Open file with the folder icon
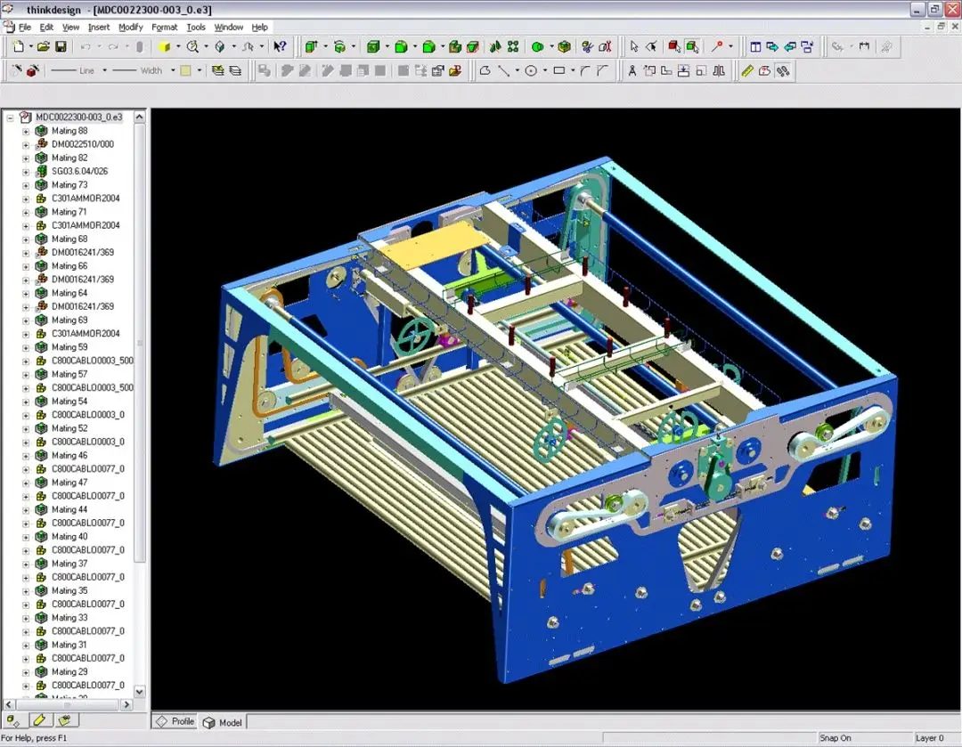This screenshot has width=962, height=747. (x=43, y=46)
